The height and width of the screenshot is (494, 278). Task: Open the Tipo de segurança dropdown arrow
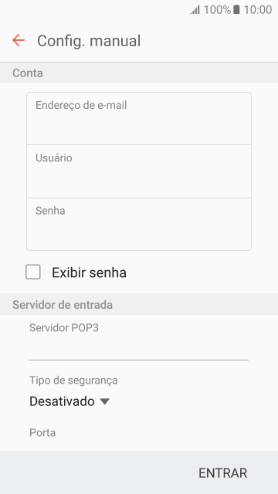(x=104, y=401)
